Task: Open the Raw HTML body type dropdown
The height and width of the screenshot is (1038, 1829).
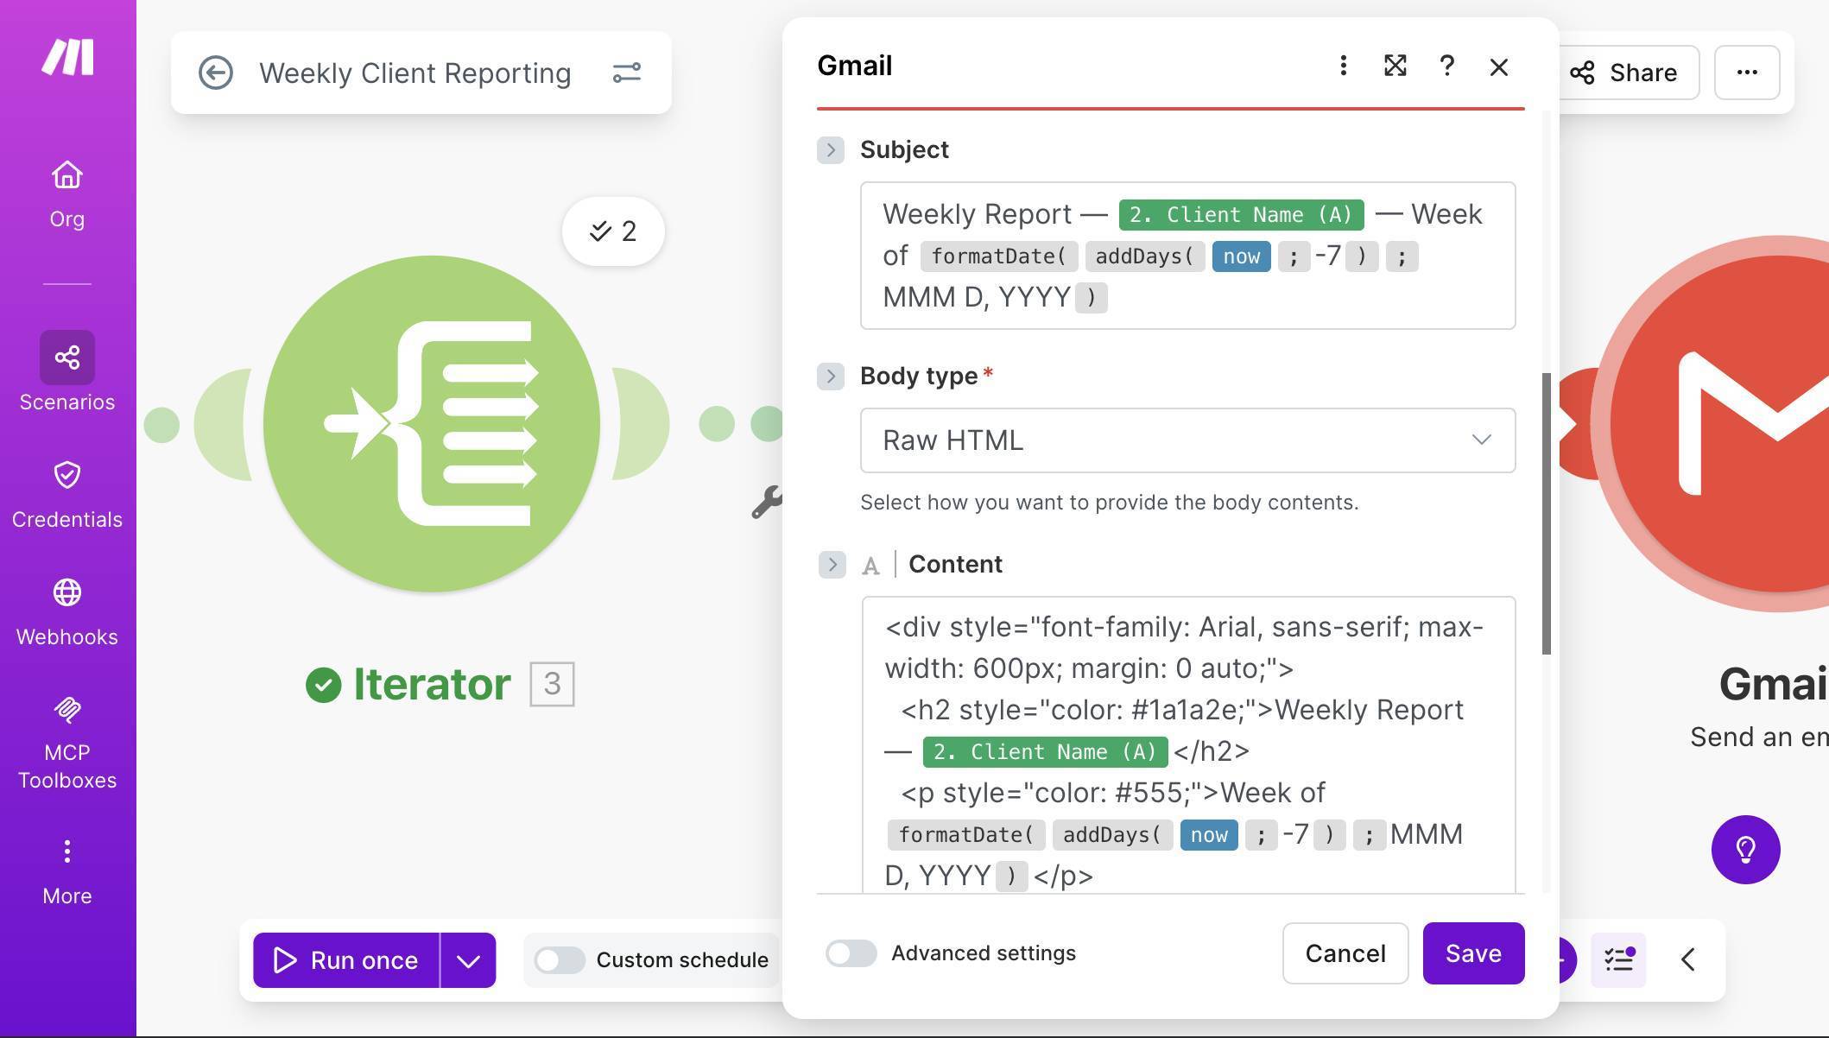Action: point(1187,440)
